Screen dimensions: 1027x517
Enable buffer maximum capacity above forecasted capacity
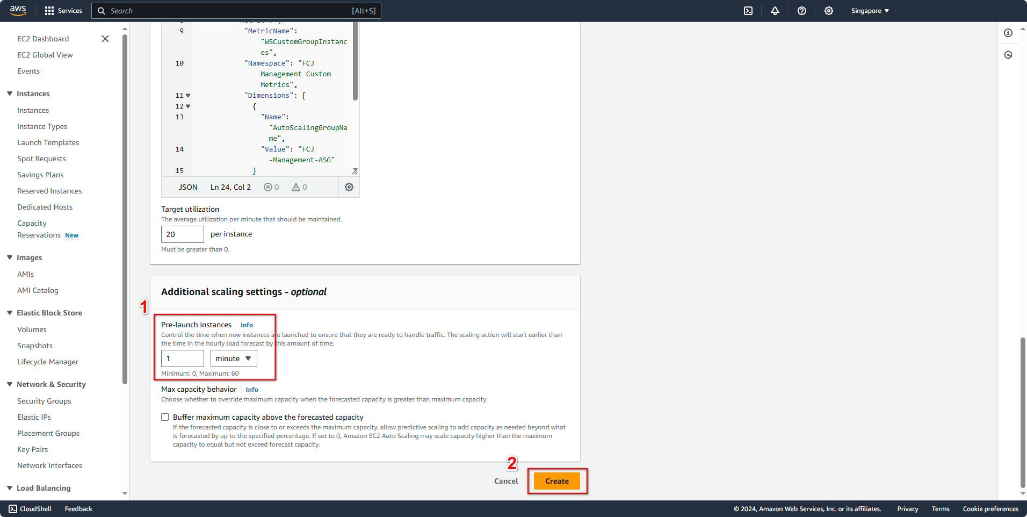(165, 417)
